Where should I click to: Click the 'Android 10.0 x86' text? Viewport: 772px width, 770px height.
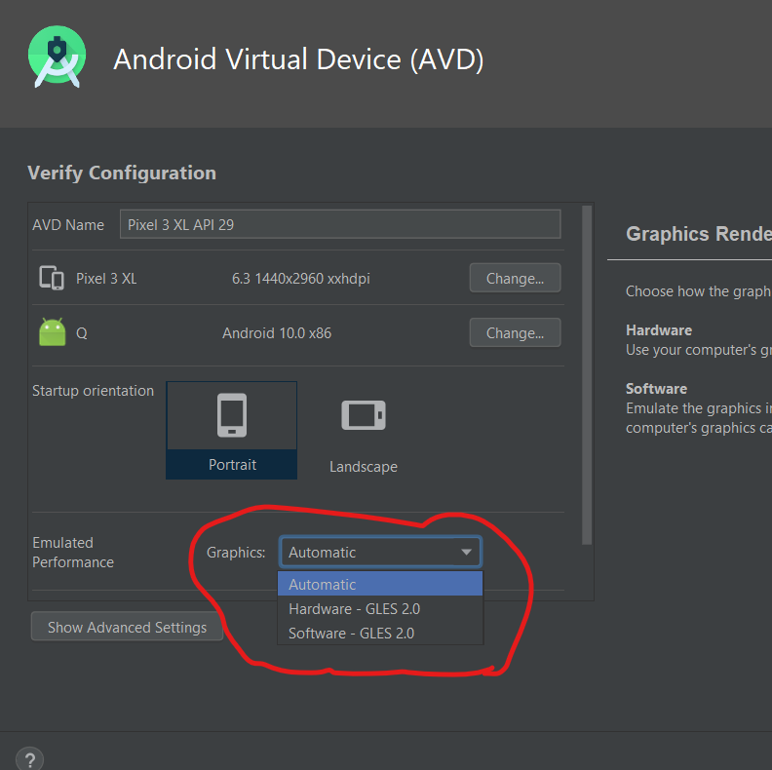277,332
